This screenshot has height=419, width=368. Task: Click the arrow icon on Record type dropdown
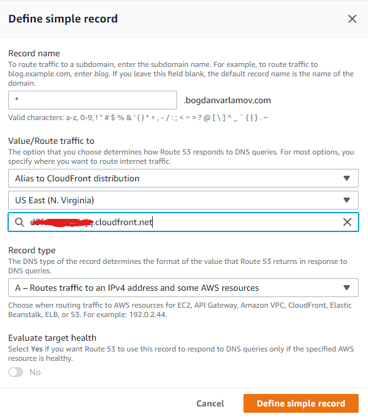347,288
